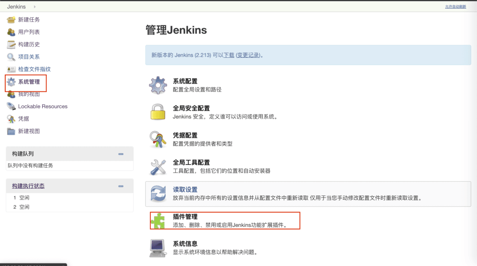Viewport: 477px width, 266px height.
Task: Open the 系统信息 title link
Action: [x=185, y=244]
